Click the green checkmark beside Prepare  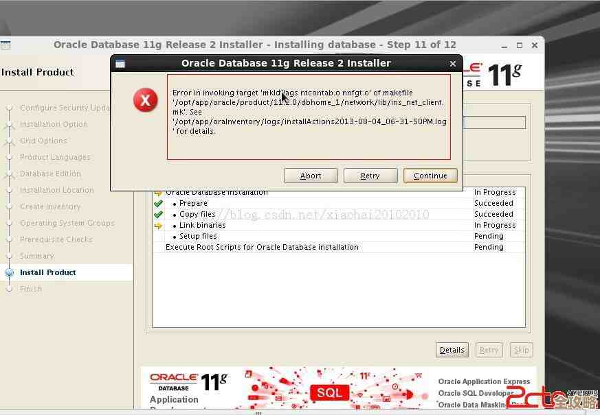click(x=159, y=204)
